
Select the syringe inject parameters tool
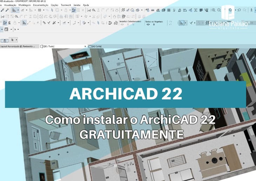(7, 10)
